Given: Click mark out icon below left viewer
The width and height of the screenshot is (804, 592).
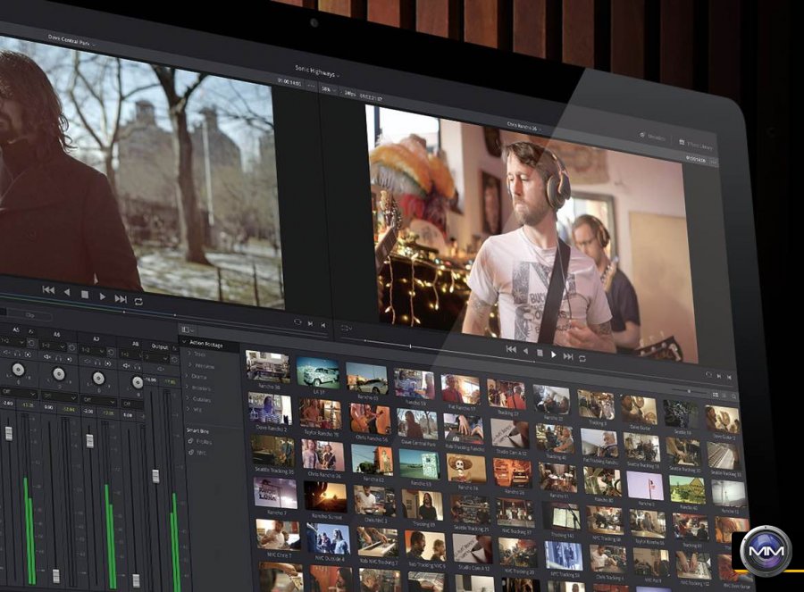Looking at the screenshot, I should pos(323,325).
